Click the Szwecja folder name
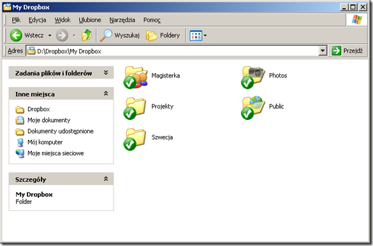Viewport: 373px width, 246px height. coord(162,137)
